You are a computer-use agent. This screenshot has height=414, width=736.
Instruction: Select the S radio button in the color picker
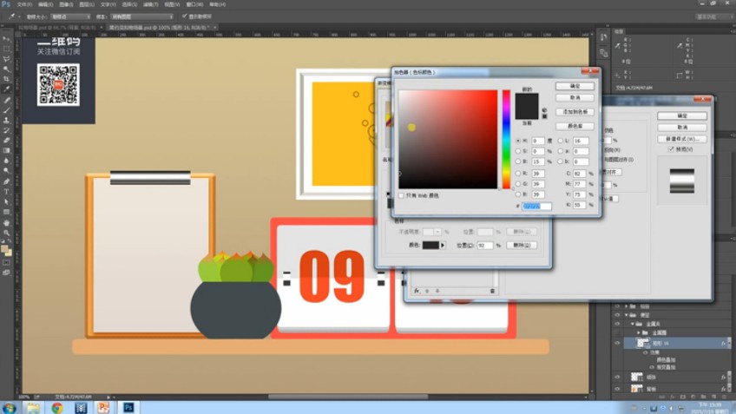click(518, 151)
